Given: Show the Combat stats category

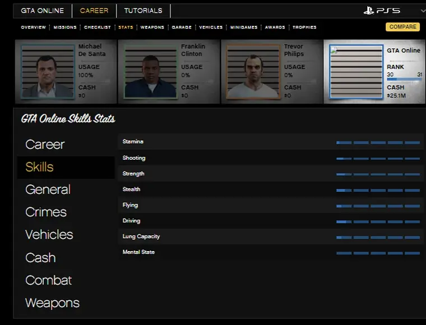Looking at the screenshot, I should (x=48, y=280).
